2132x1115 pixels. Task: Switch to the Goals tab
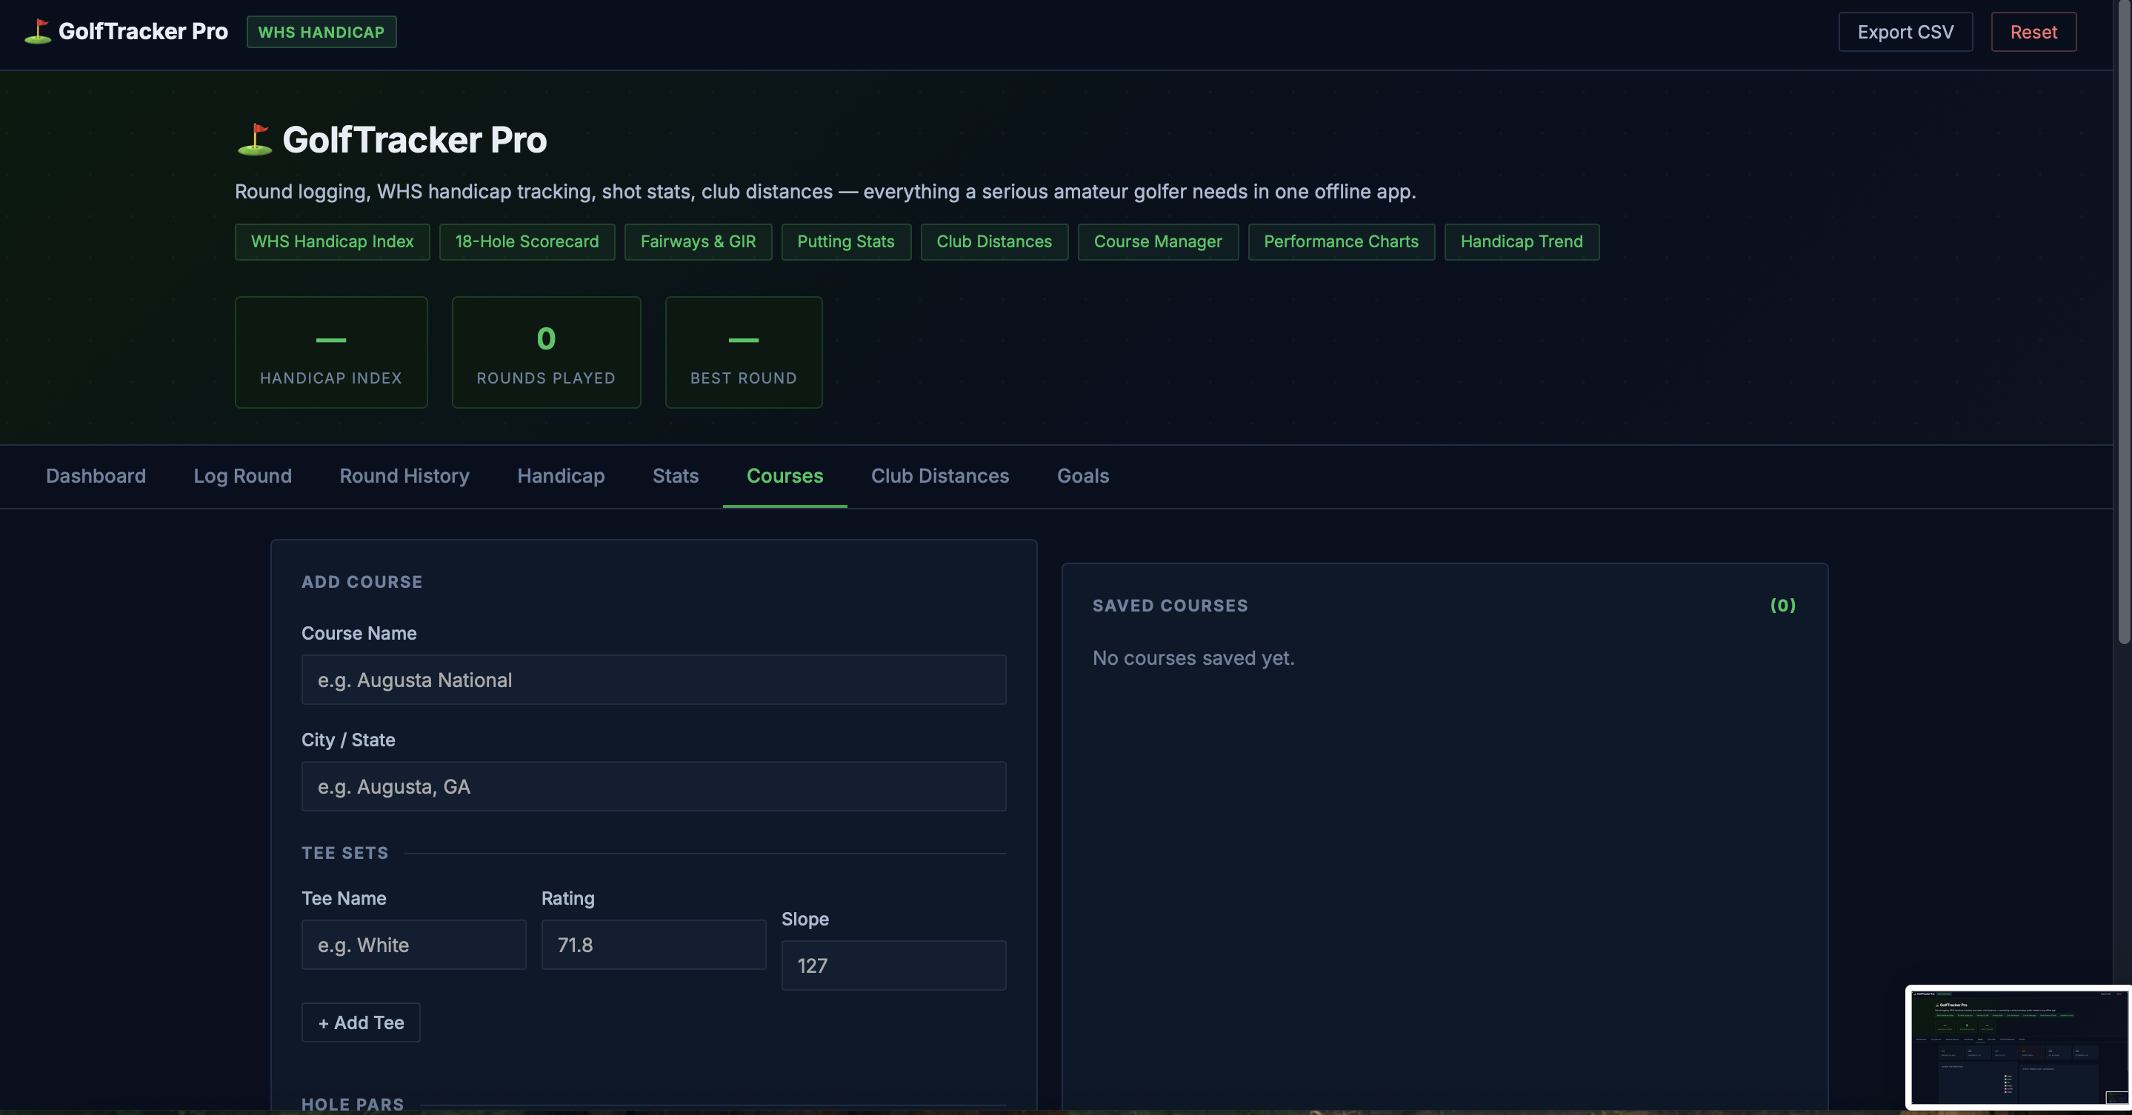click(x=1082, y=475)
